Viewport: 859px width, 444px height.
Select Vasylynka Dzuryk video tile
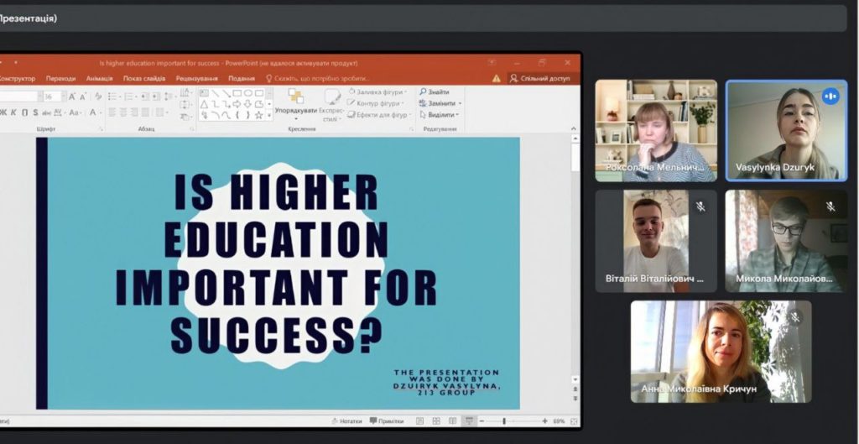(x=786, y=130)
